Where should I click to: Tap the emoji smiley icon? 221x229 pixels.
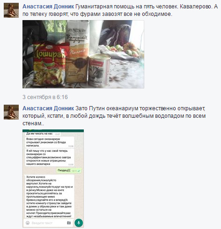pyautogui.click(x=28, y=223)
